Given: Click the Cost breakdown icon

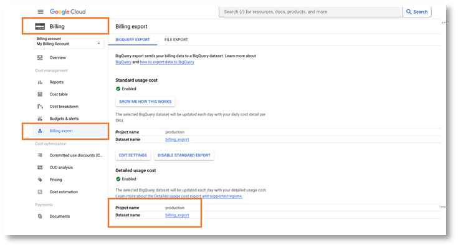Looking at the screenshot, I should [x=40, y=107].
